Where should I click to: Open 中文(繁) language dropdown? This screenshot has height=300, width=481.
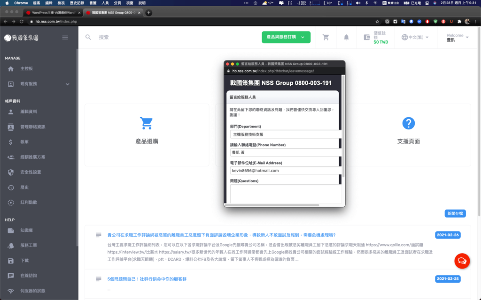pos(415,37)
